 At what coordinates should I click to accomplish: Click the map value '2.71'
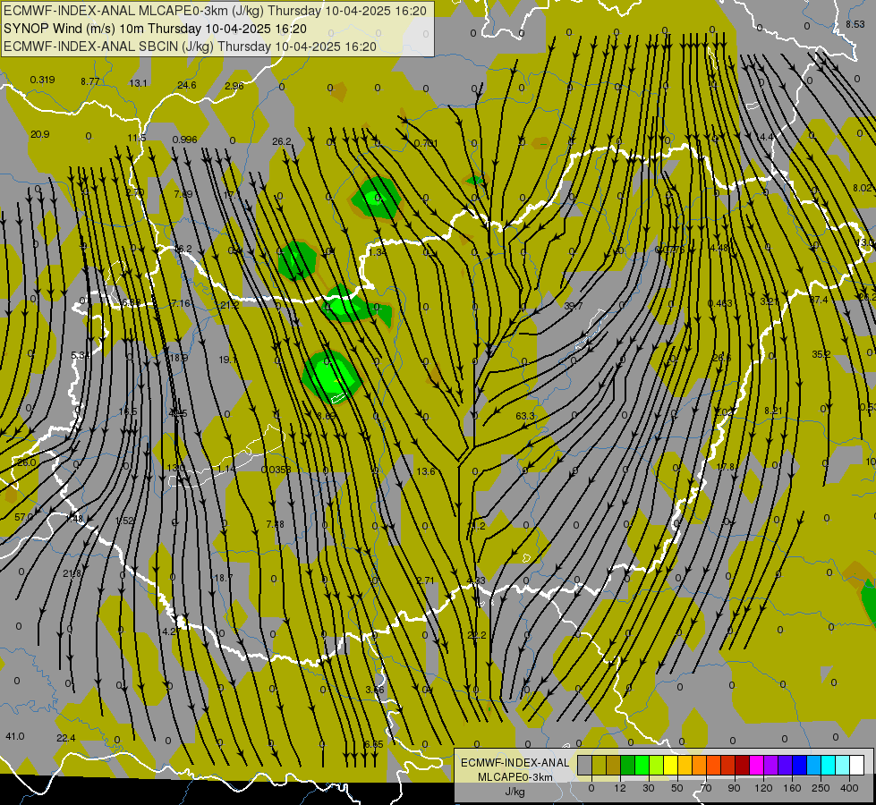[425, 580]
